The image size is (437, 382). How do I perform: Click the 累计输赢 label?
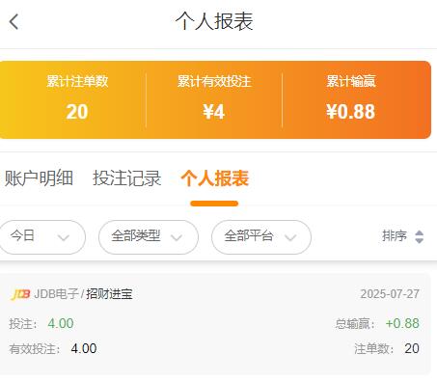tap(351, 81)
